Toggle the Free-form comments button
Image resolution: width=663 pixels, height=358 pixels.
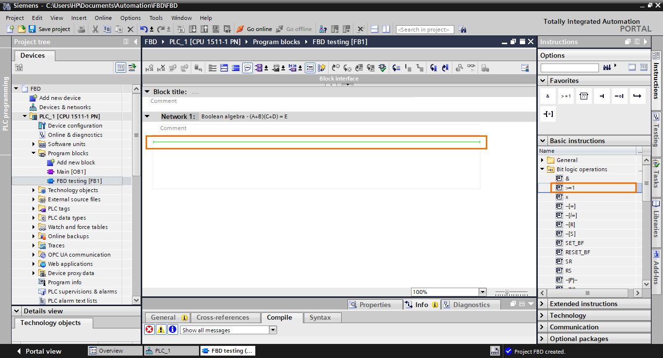click(x=248, y=67)
